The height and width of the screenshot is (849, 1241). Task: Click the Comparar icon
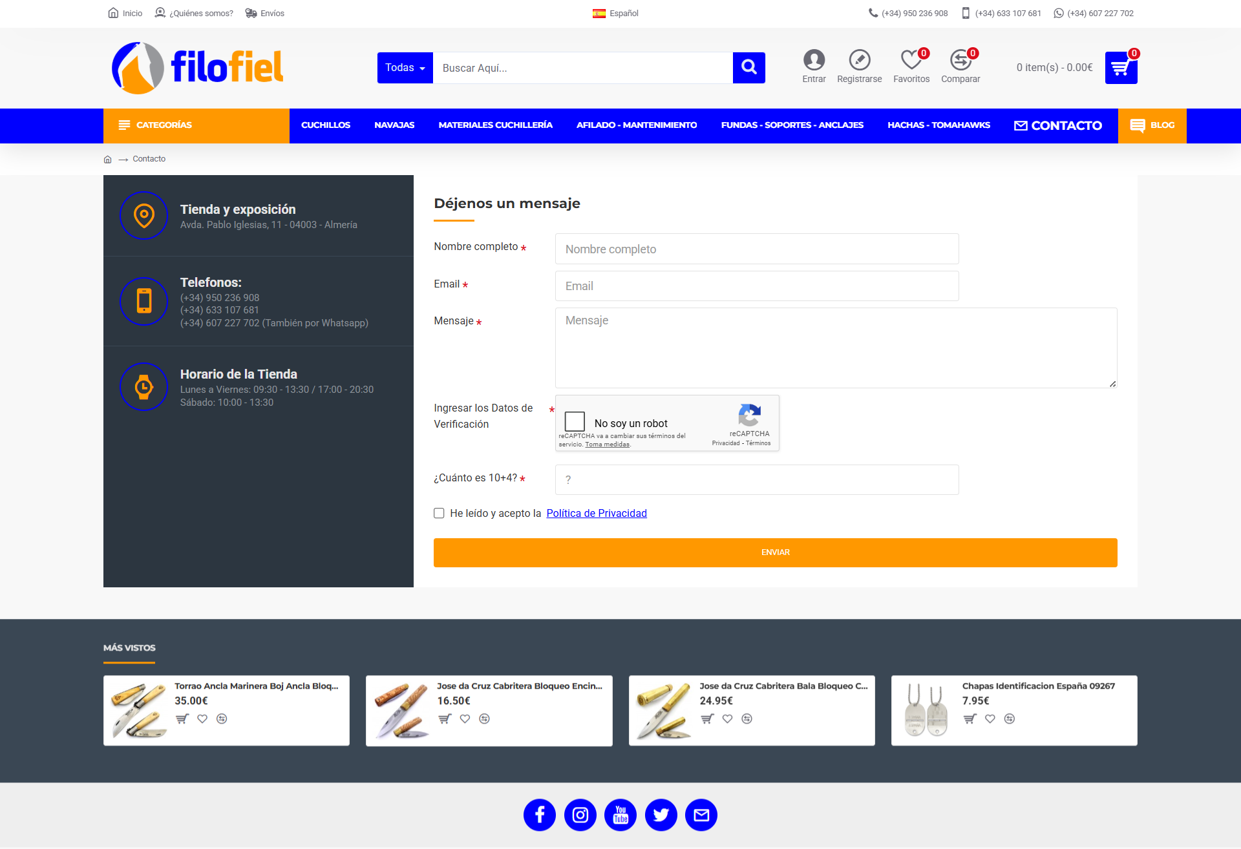pyautogui.click(x=960, y=60)
